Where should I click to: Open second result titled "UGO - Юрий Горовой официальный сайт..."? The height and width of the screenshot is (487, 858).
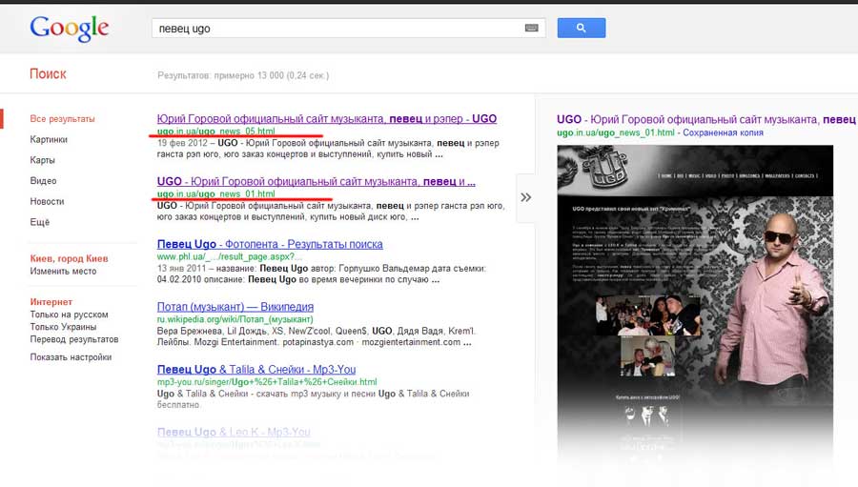[316, 181]
